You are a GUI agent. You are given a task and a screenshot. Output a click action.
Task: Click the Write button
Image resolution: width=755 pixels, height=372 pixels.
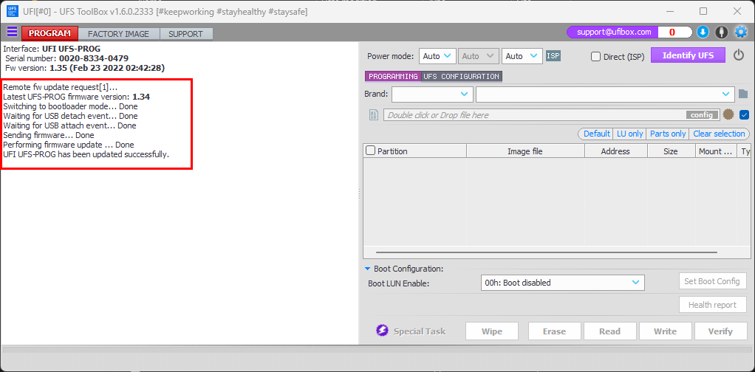[x=665, y=331]
